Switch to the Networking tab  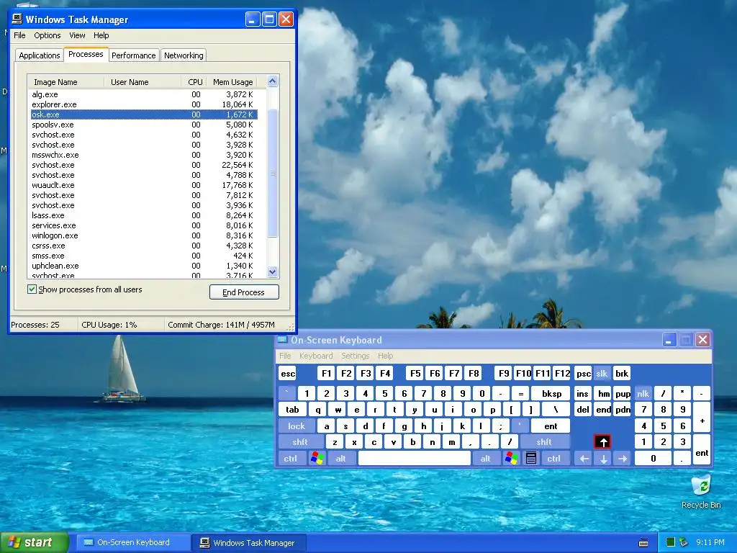(x=184, y=55)
